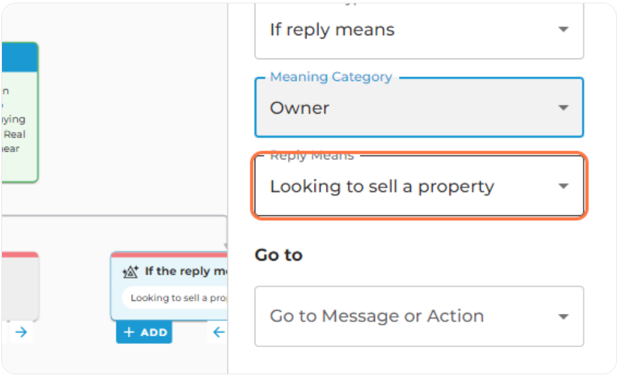Click the 'Go to Message or Action' field
Screen dimensions: 619x377
click(x=419, y=316)
